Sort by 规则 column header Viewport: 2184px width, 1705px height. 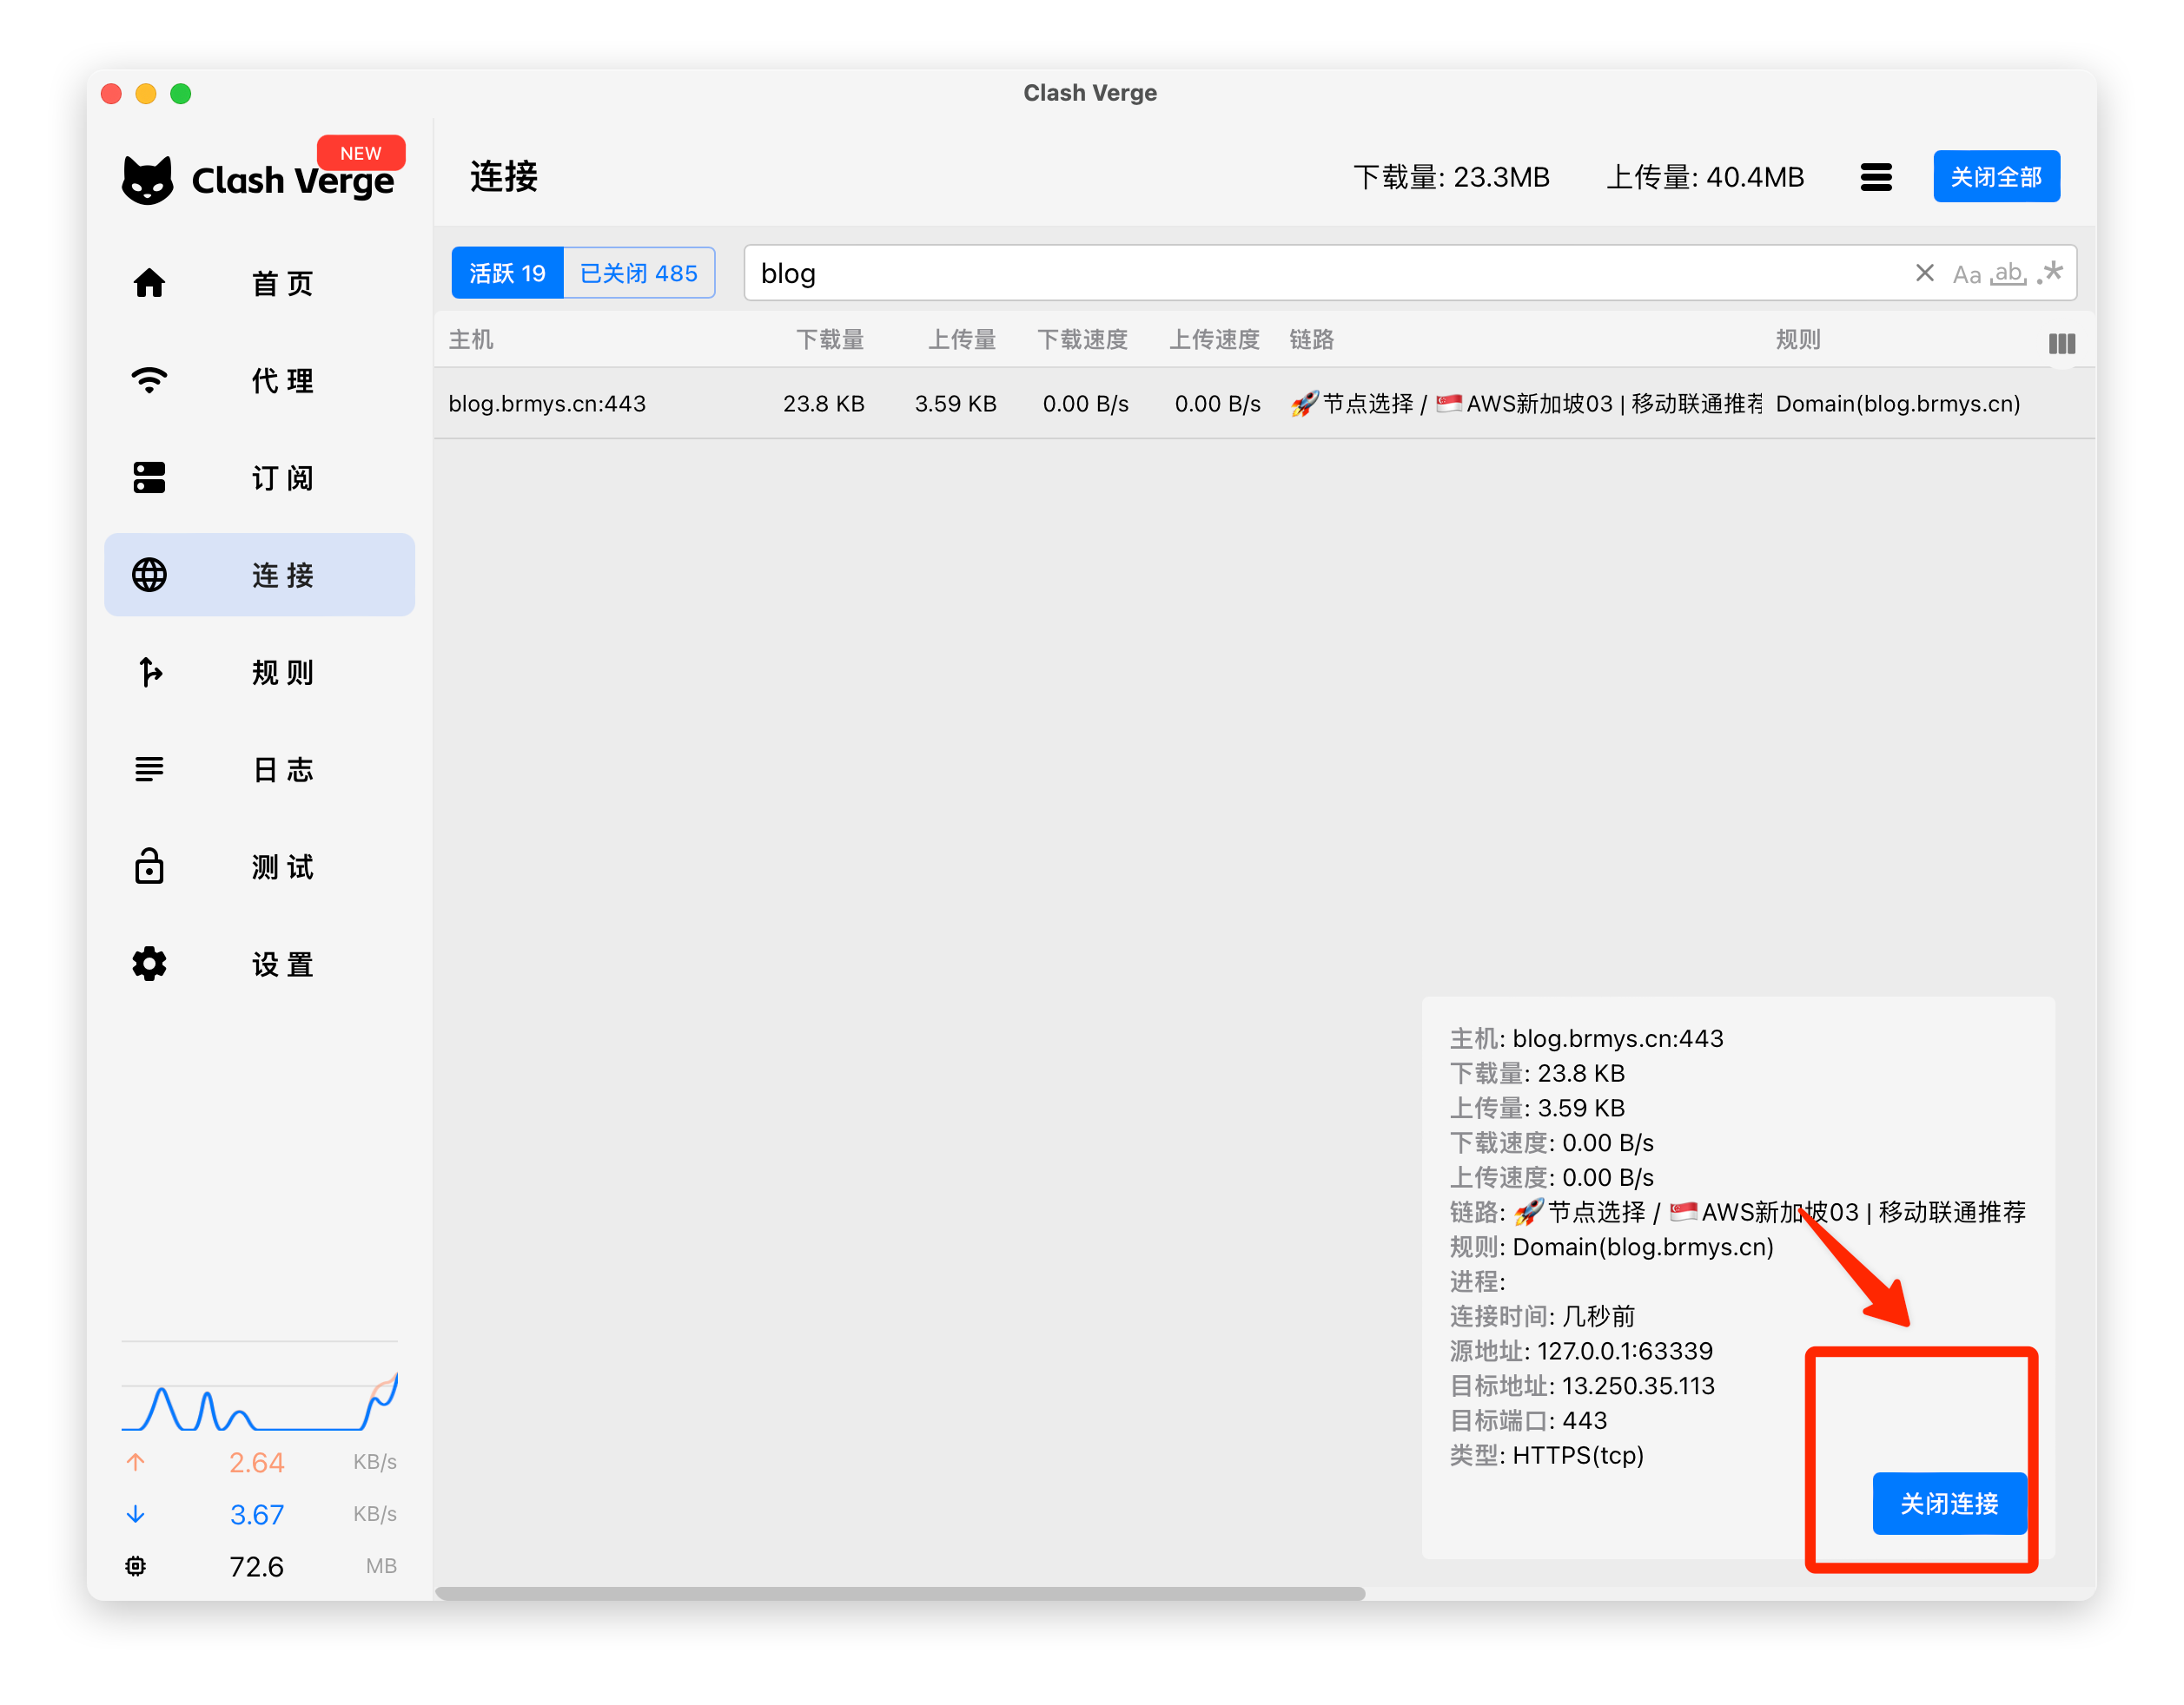coord(1798,339)
